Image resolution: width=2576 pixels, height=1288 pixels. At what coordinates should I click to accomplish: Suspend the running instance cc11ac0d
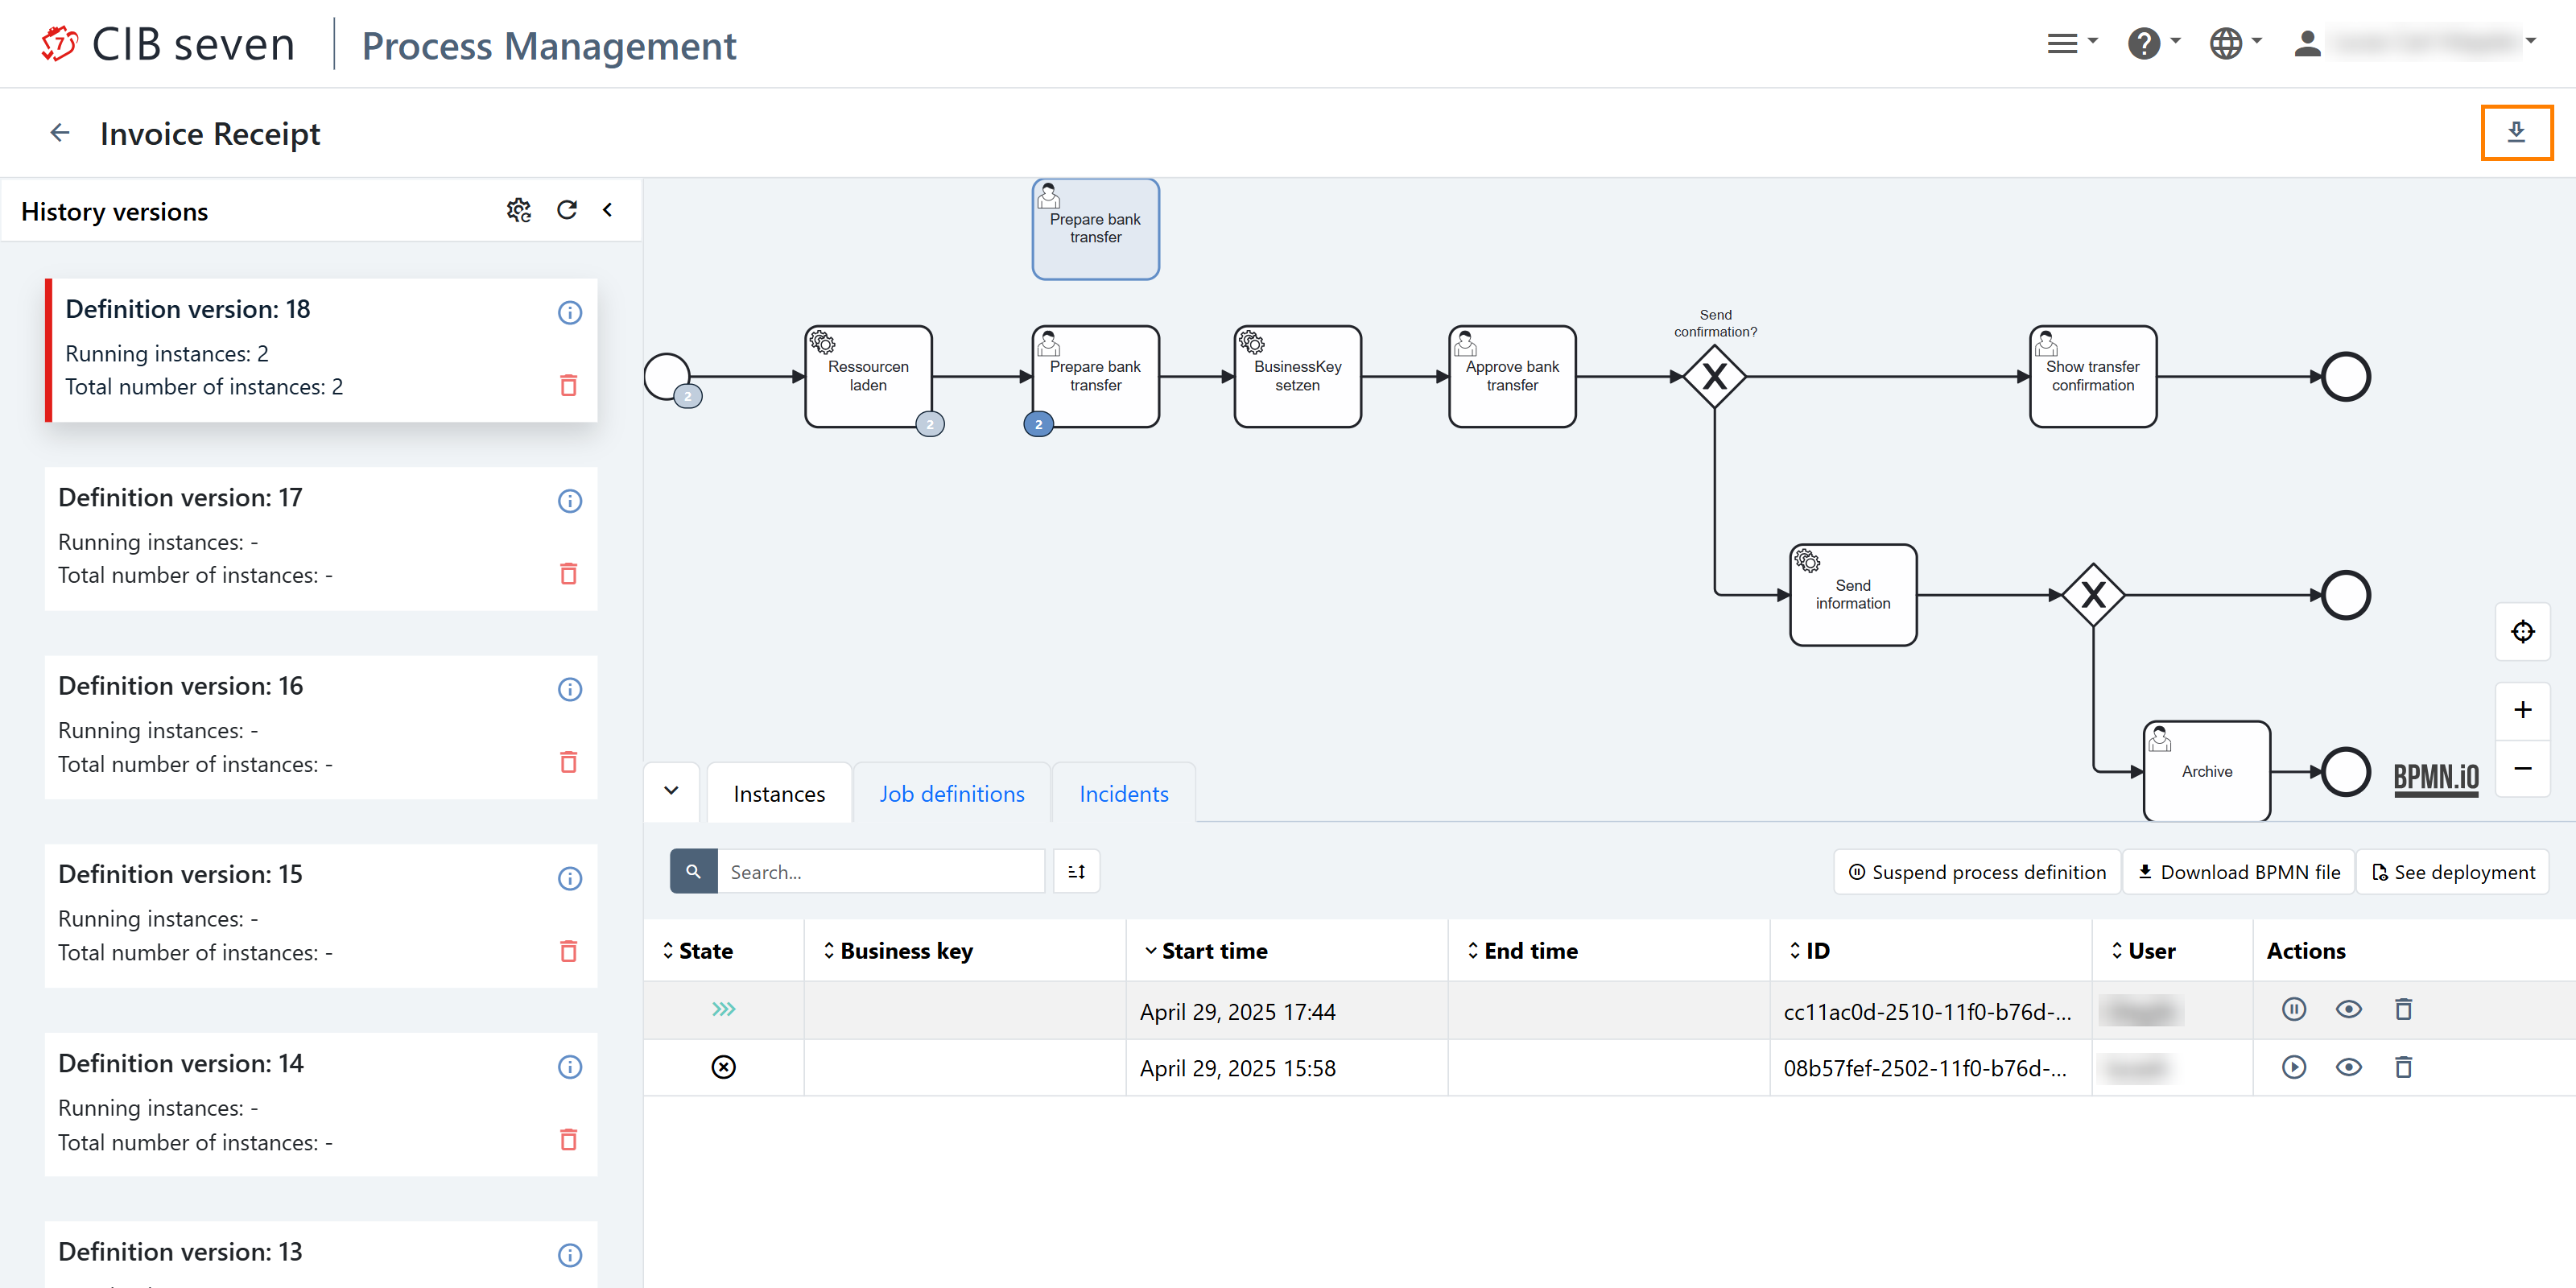click(2294, 1010)
